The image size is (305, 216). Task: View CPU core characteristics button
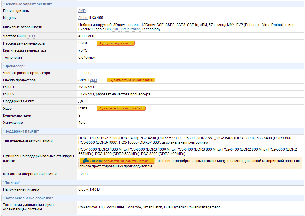[x=121, y=108]
